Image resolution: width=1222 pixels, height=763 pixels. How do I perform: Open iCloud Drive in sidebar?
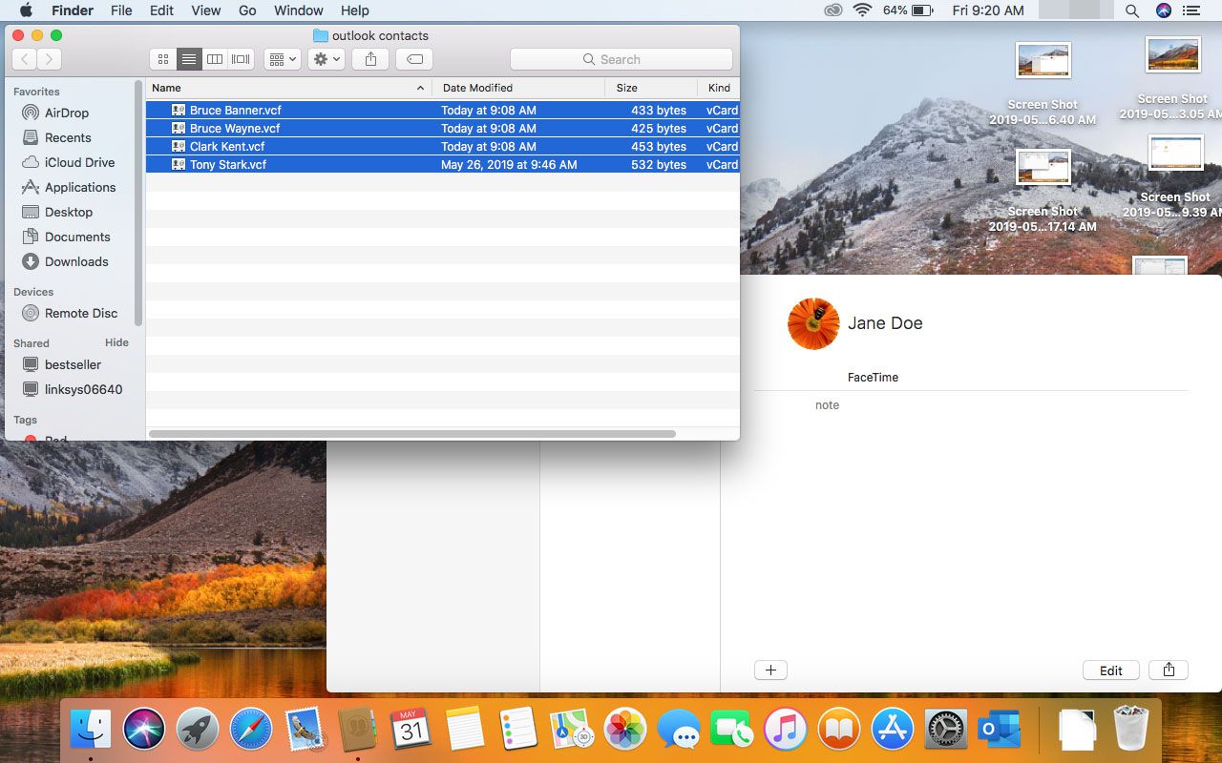click(x=79, y=162)
